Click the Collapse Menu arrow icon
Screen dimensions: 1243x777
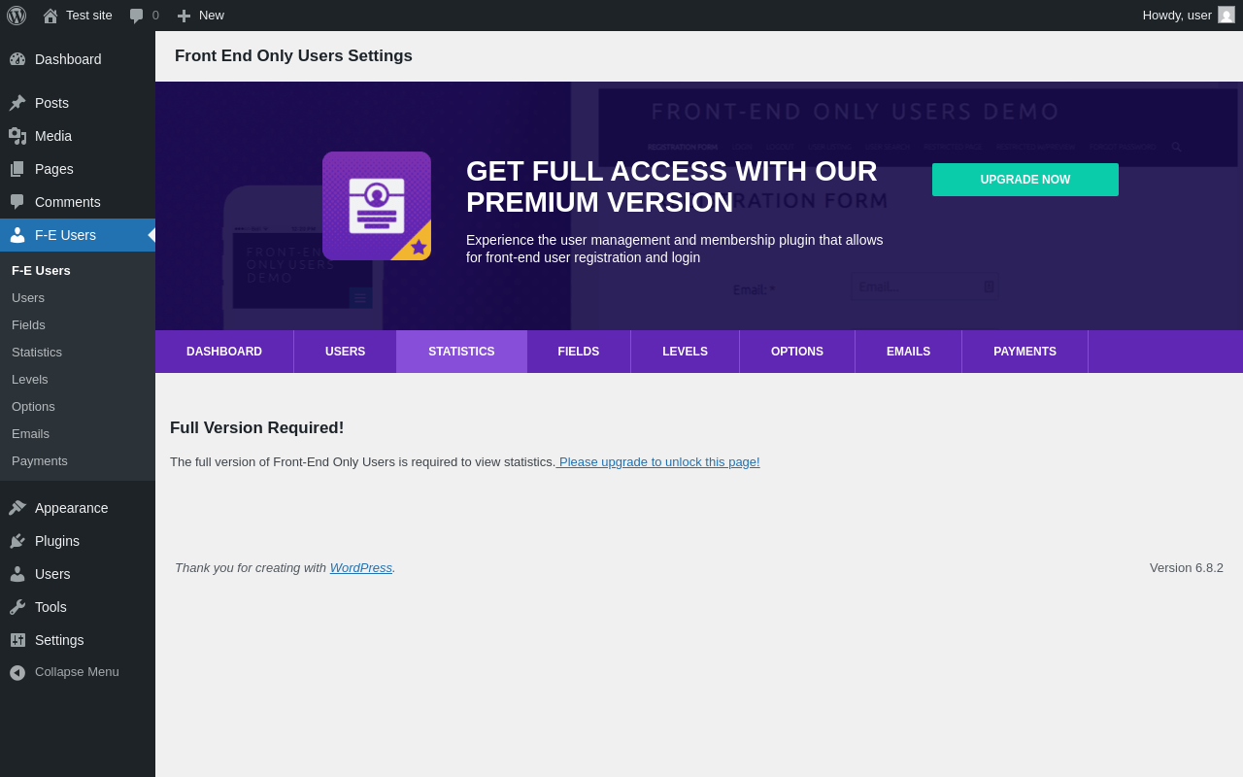coord(17,672)
